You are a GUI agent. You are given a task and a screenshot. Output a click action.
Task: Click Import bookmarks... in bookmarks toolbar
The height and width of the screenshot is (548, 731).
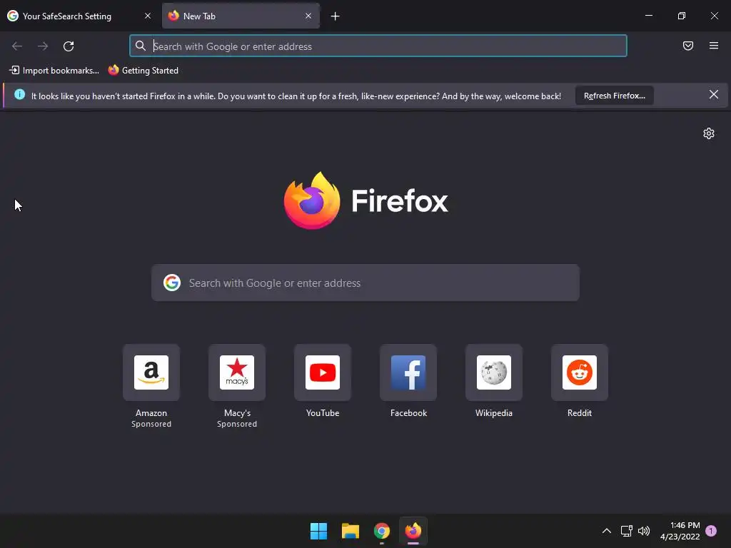(54, 71)
